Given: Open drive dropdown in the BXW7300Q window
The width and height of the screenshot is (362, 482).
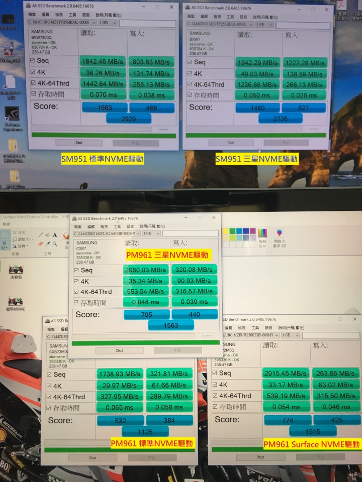Looking at the screenshot, I should tap(62, 23).
